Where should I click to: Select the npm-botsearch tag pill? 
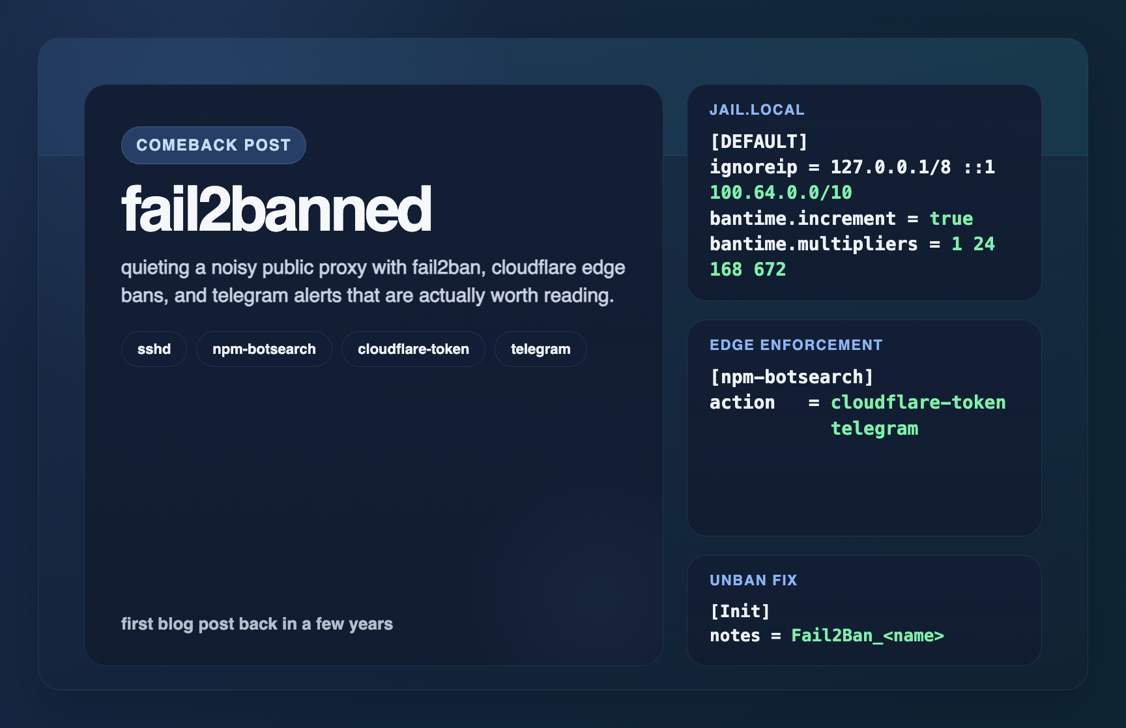(264, 349)
